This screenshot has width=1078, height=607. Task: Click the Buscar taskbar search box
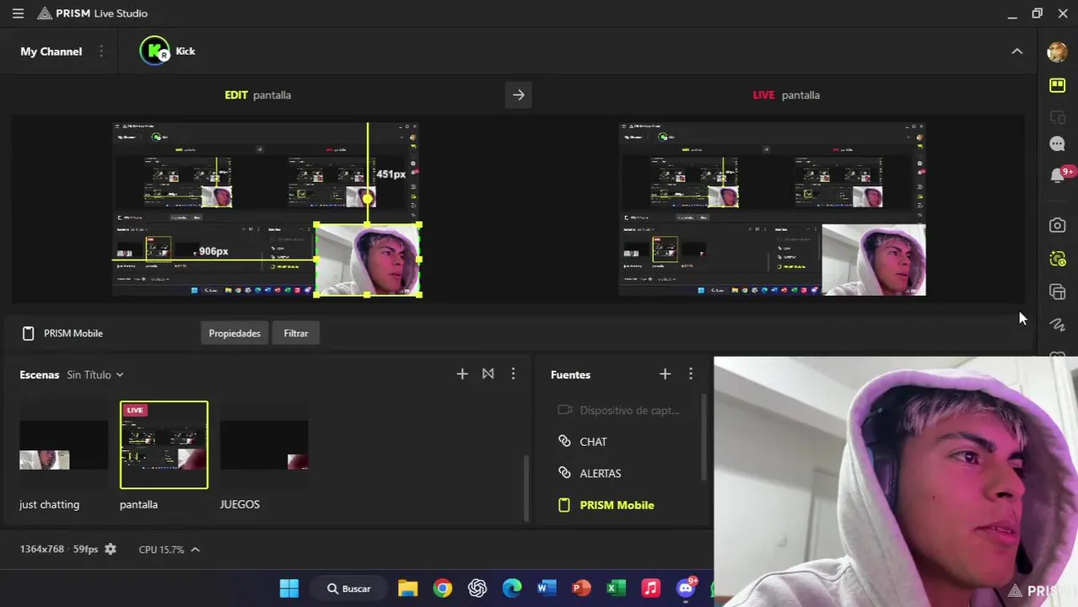pos(349,588)
